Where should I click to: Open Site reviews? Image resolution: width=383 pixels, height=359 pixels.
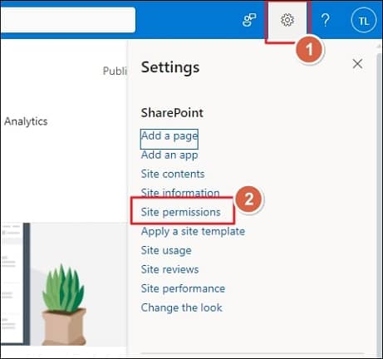[169, 269]
